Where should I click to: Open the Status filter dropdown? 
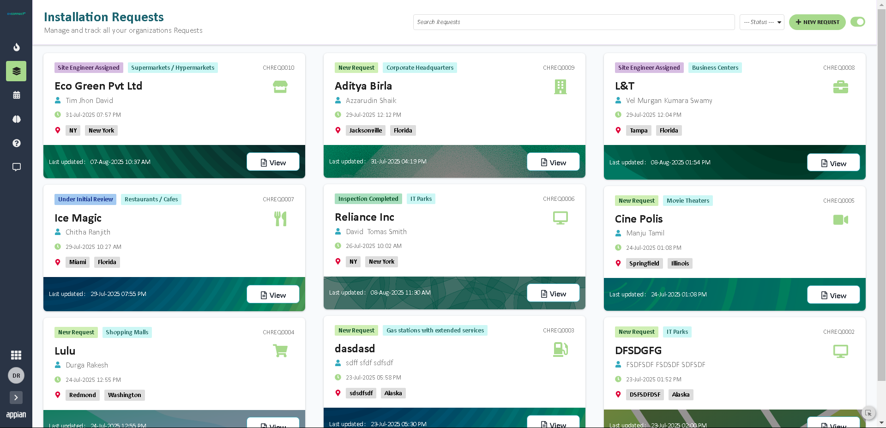[761, 22]
